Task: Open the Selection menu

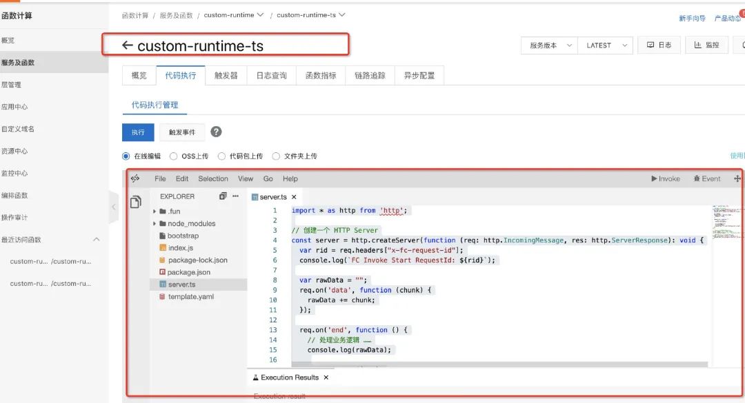Action: click(x=213, y=178)
